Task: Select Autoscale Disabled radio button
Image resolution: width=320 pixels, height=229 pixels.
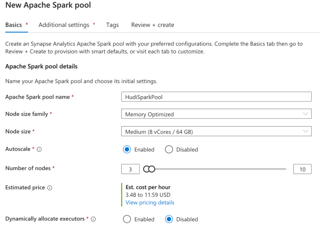Action: pos(169,149)
